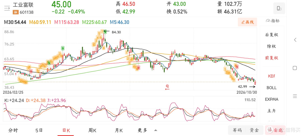The image size is (303, 136).
Task: Tap the M60:59.11 moving average label
Action: tap(40, 22)
